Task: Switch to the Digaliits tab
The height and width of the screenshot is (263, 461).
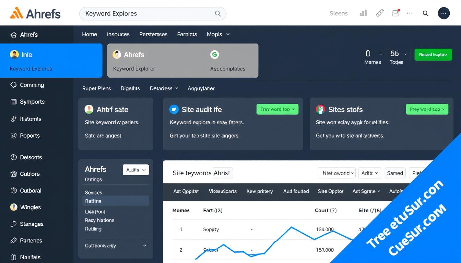Action: click(130, 88)
